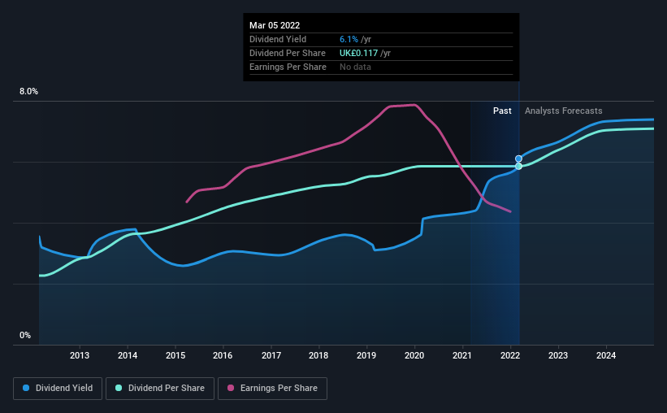Click the 6.1% Dividend Yield tooltip value

[349, 39]
